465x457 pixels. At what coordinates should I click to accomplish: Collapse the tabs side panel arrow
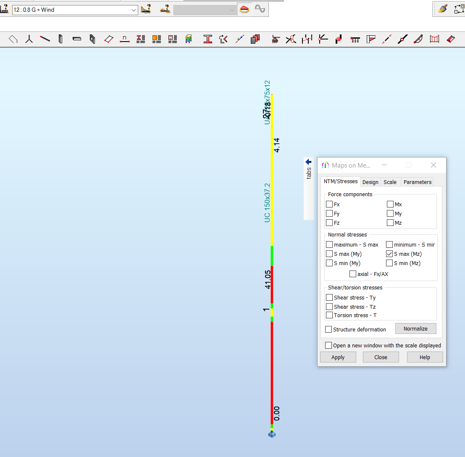click(308, 162)
